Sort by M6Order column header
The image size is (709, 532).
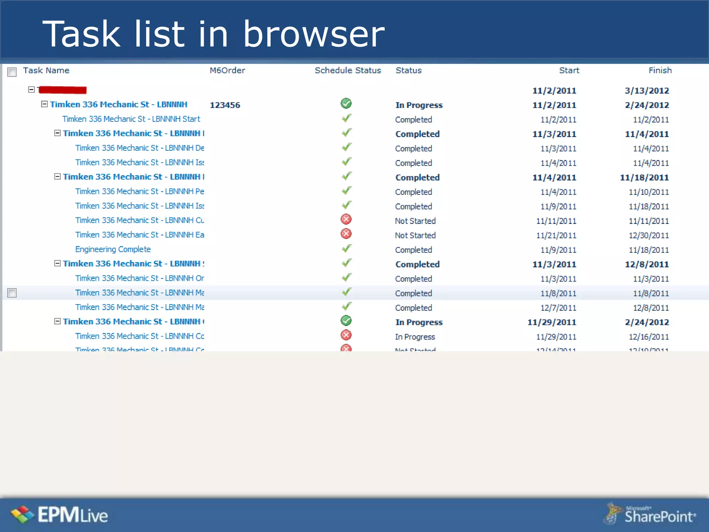(x=227, y=70)
